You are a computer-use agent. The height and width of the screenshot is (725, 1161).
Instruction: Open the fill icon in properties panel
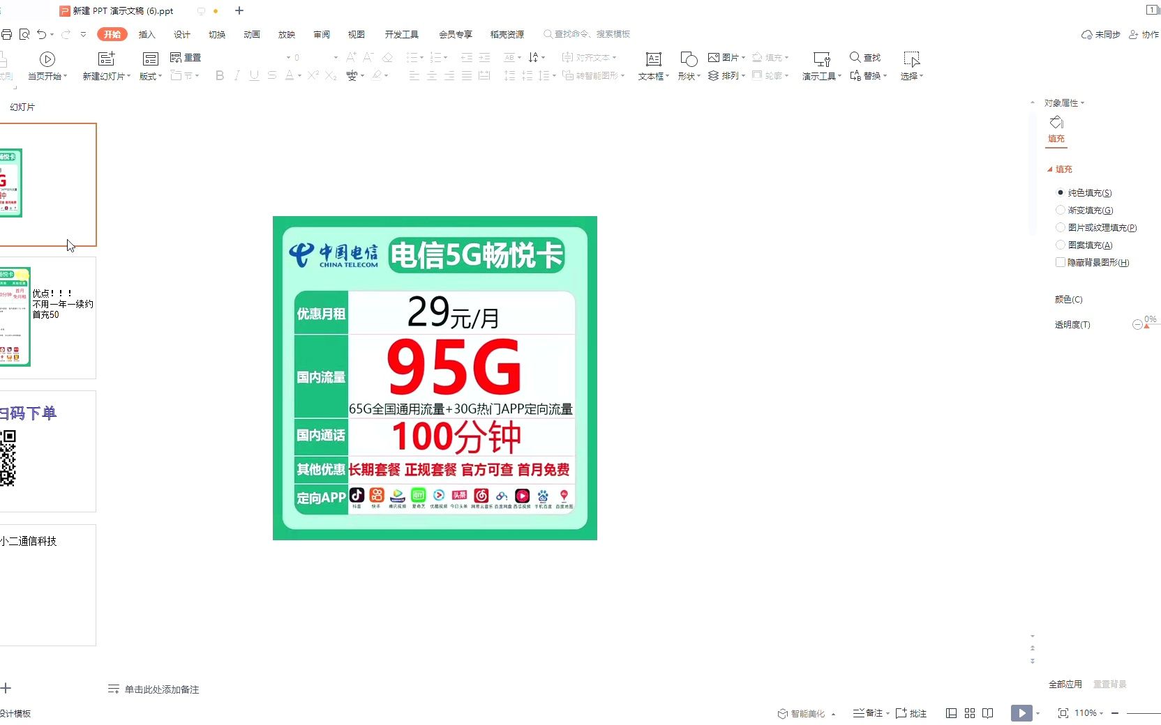coord(1056,123)
